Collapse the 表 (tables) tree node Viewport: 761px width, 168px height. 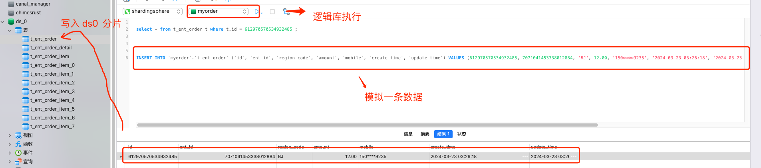point(10,30)
